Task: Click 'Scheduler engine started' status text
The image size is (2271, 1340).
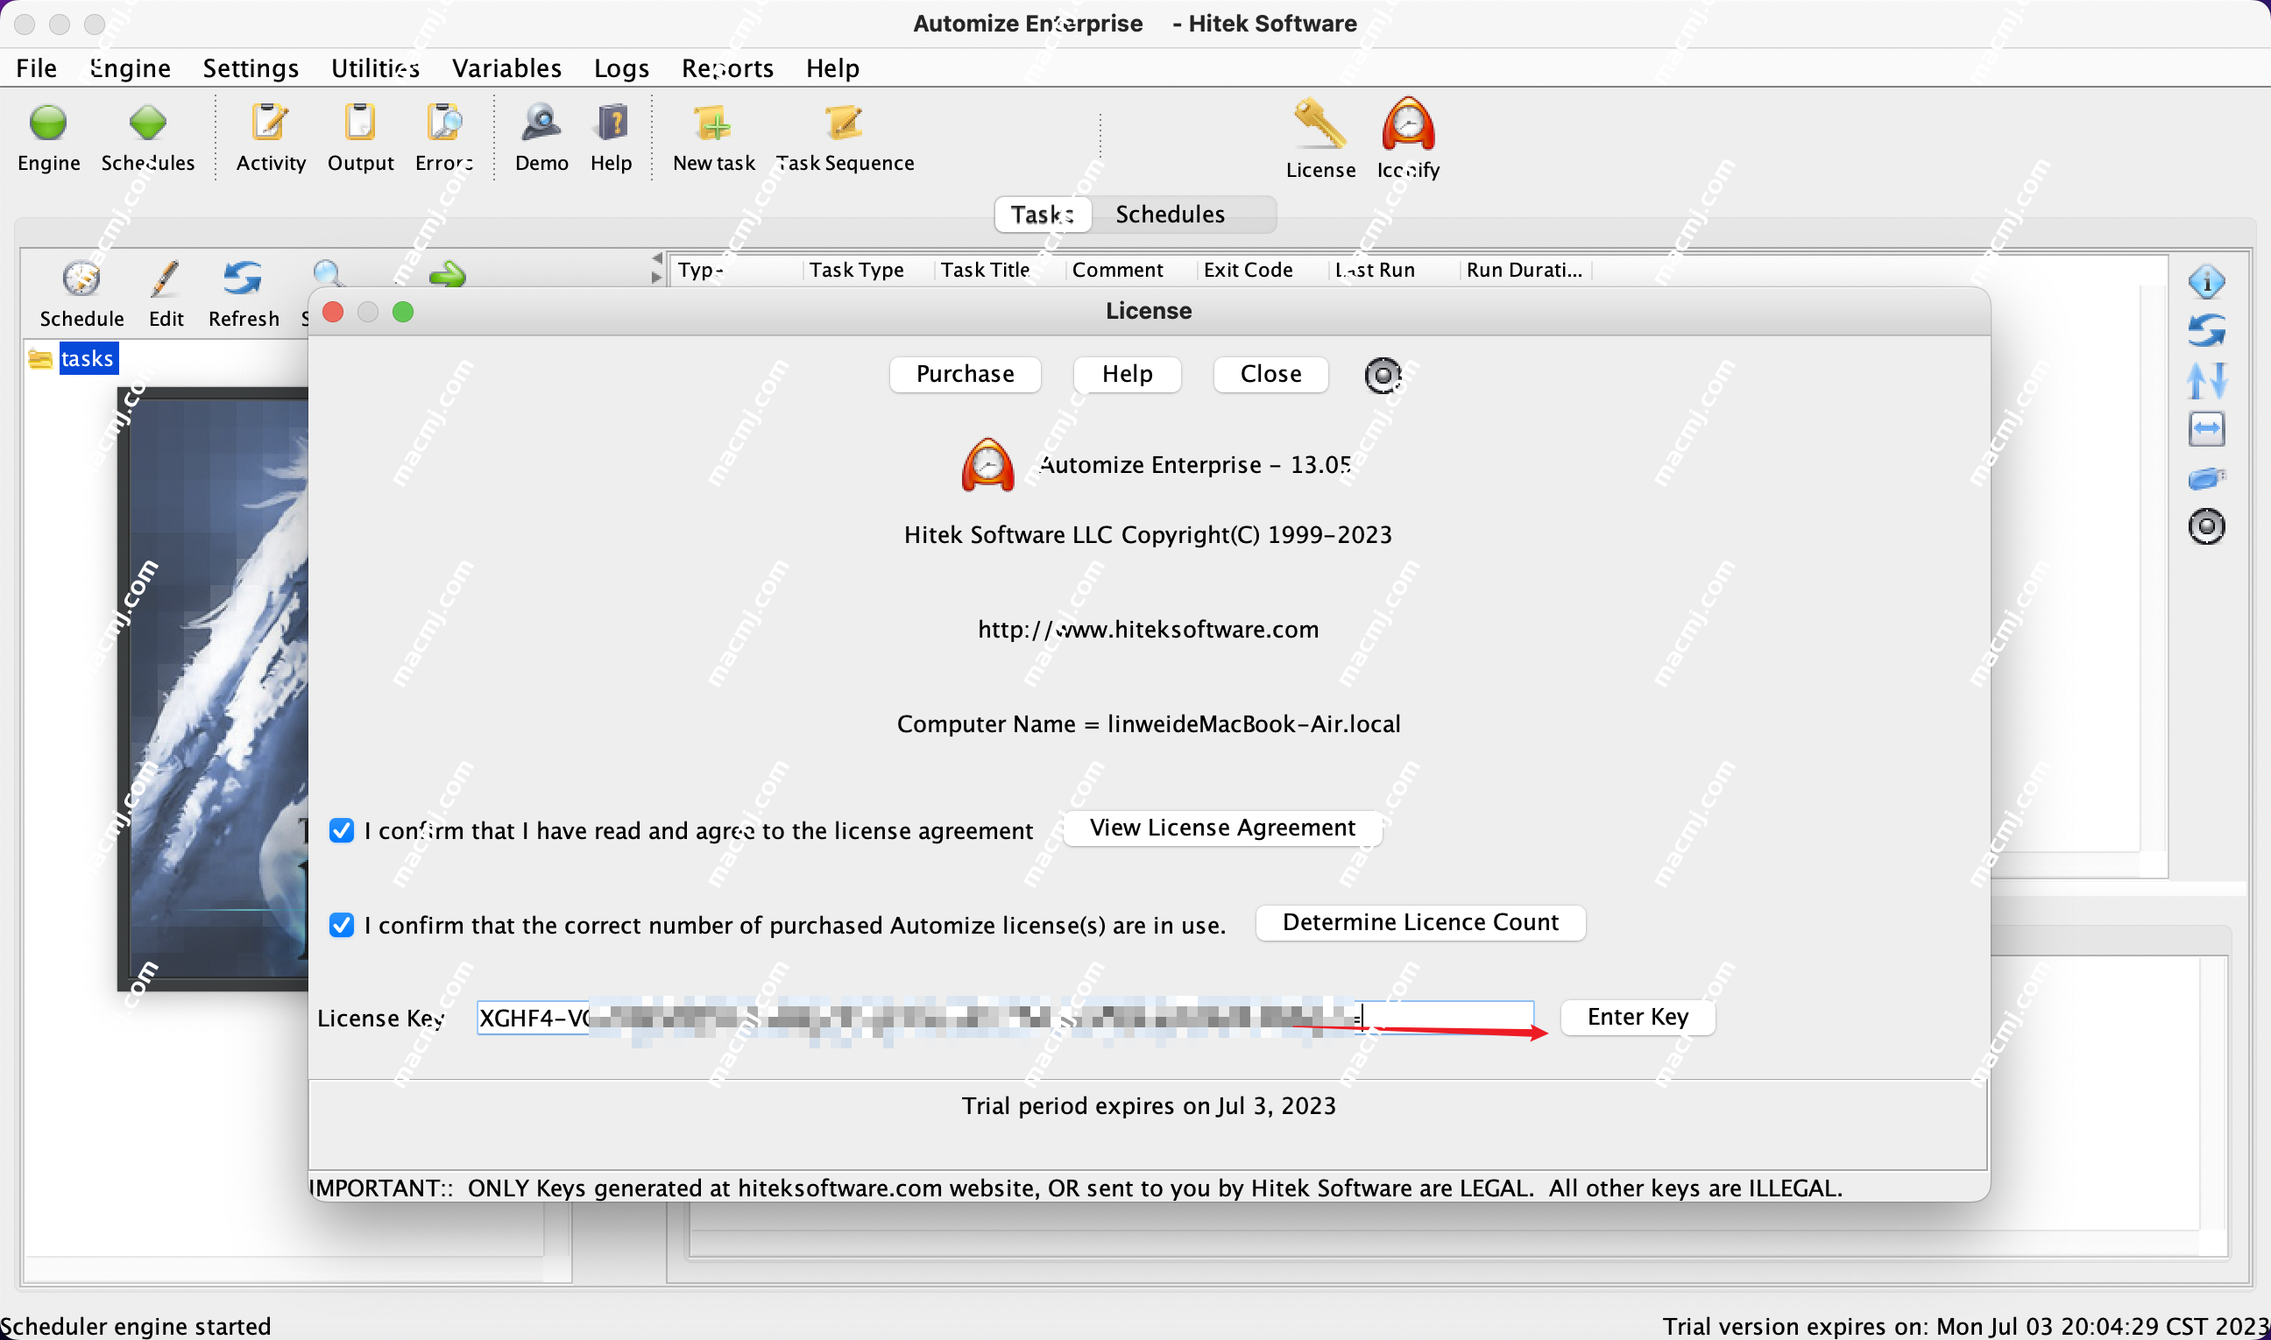Action: click(x=136, y=1326)
